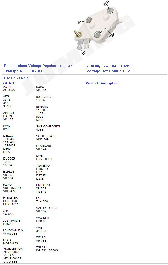The image size is (168, 265).
Task: Click 'Product Description:' heading
Action: pyautogui.click(x=102, y=83)
